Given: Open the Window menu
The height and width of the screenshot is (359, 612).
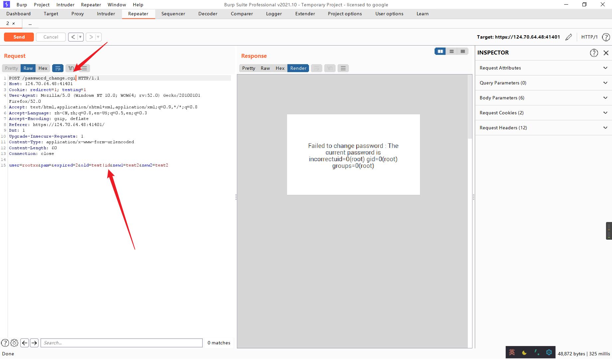Looking at the screenshot, I should point(117,5).
